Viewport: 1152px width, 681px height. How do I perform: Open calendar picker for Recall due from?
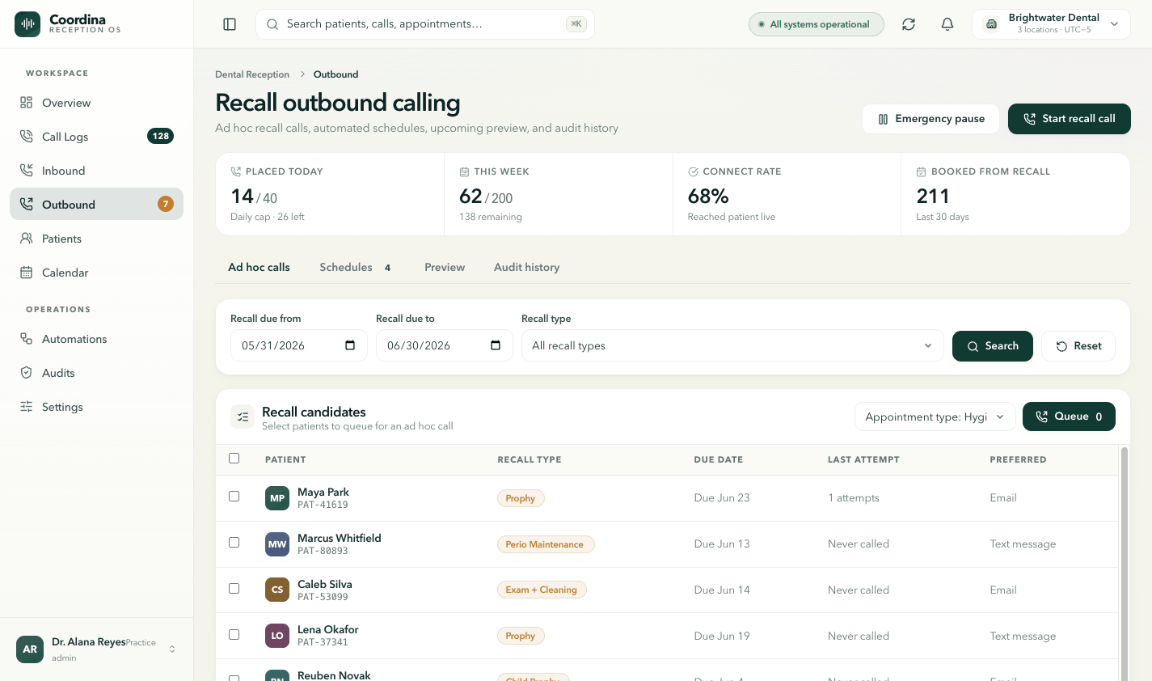tap(350, 345)
